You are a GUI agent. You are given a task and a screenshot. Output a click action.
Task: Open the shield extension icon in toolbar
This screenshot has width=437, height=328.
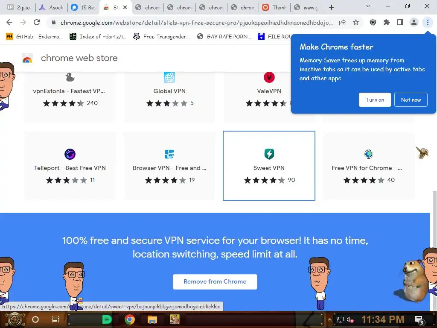(x=373, y=22)
